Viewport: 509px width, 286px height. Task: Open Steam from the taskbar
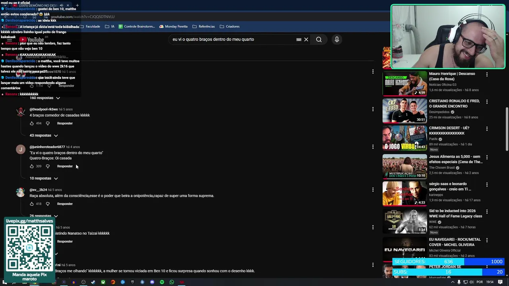tap(93, 282)
